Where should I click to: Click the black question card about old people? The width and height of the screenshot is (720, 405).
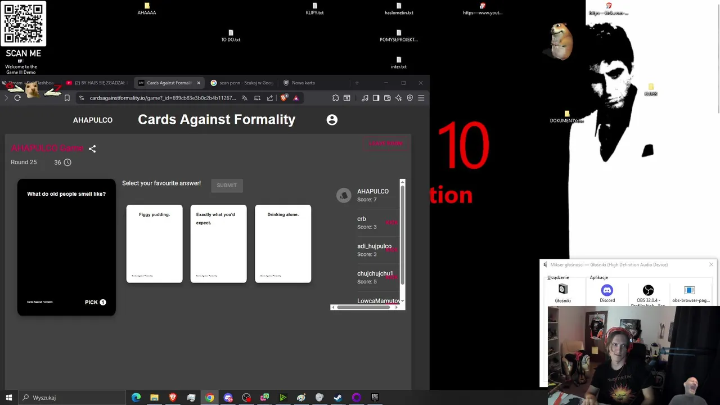66,247
